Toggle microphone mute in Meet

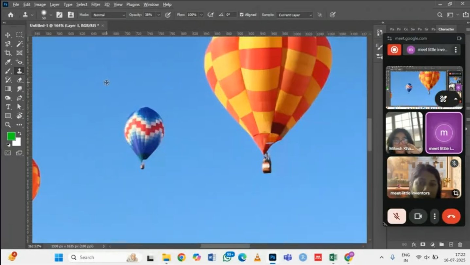tap(396, 216)
